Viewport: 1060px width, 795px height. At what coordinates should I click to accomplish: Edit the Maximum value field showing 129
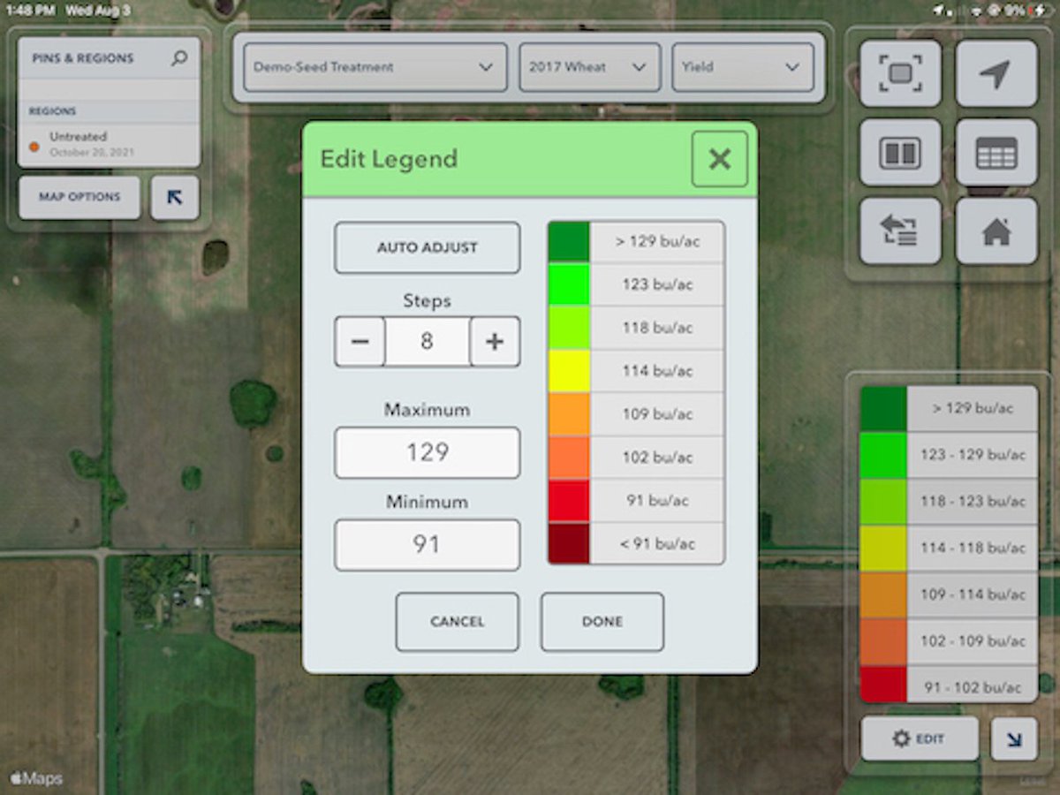tap(427, 452)
